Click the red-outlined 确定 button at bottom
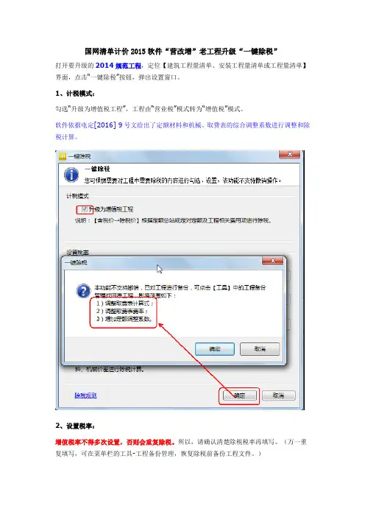Viewport: 365px width, 517px height. (x=239, y=395)
